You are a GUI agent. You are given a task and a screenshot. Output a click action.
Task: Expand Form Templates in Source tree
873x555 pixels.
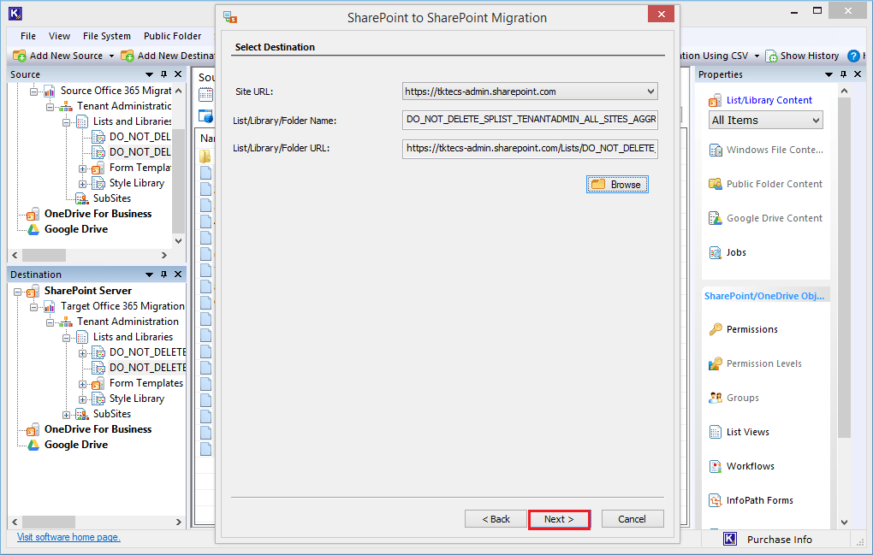[x=82, y=168]
